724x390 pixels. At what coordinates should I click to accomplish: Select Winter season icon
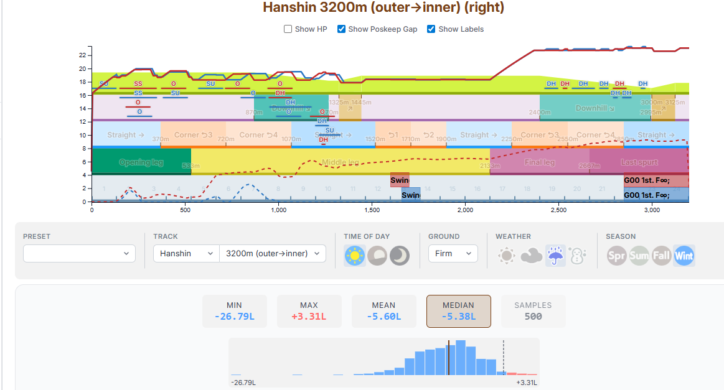point(684,255)
